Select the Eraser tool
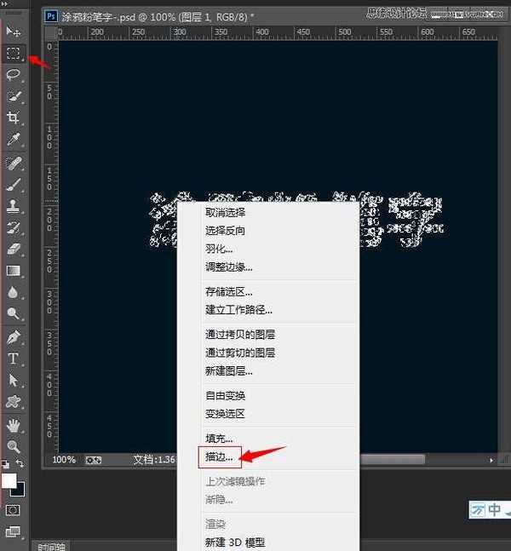Screen dimensions: 511x551 14,249
